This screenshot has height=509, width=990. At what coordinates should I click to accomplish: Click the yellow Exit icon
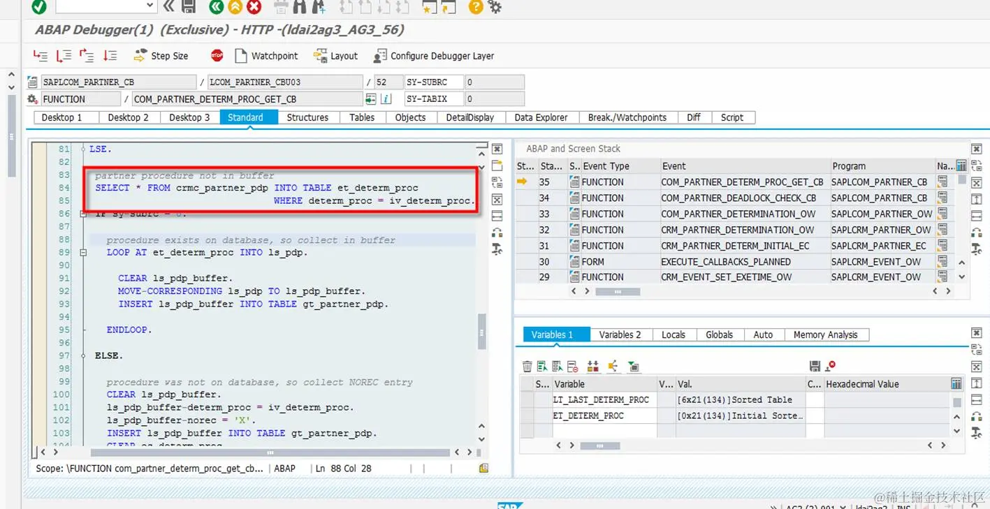235,7
